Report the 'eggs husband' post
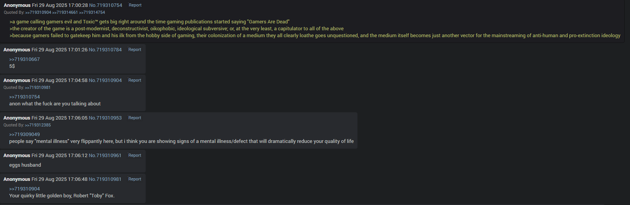630x205 pixels. (135, 156)
